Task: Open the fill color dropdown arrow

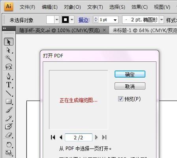Action: [57, 20]
